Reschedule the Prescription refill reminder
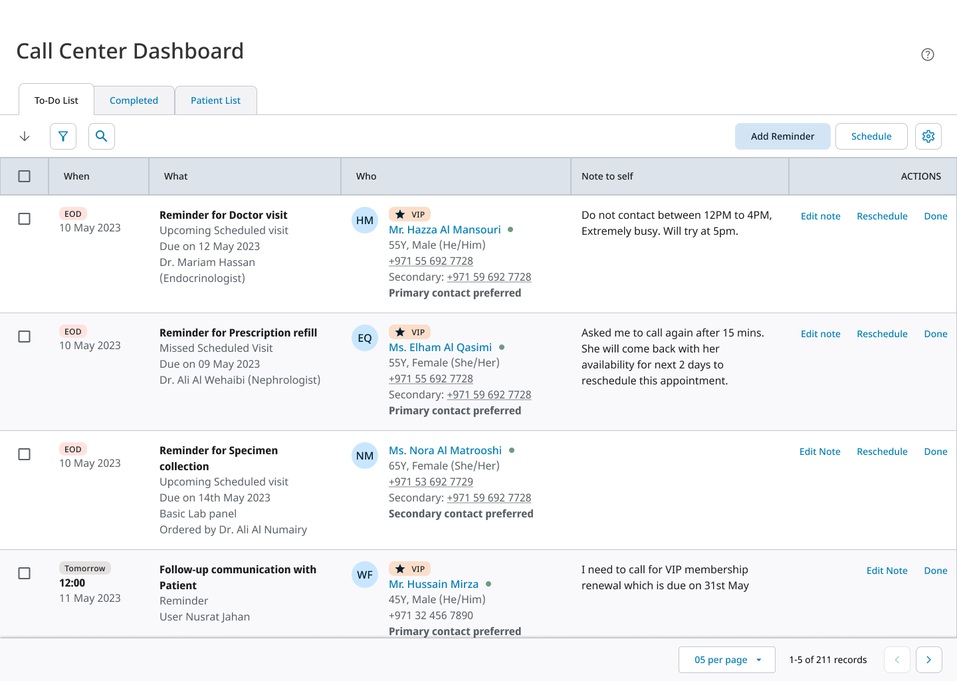Screen dimensions: 957x681 (882, 334)
